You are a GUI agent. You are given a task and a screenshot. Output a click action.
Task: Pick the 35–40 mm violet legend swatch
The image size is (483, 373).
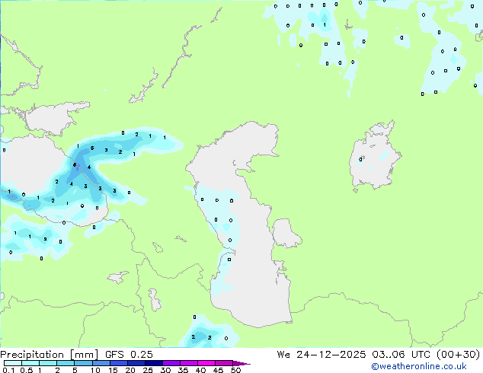tap(188, 363)
